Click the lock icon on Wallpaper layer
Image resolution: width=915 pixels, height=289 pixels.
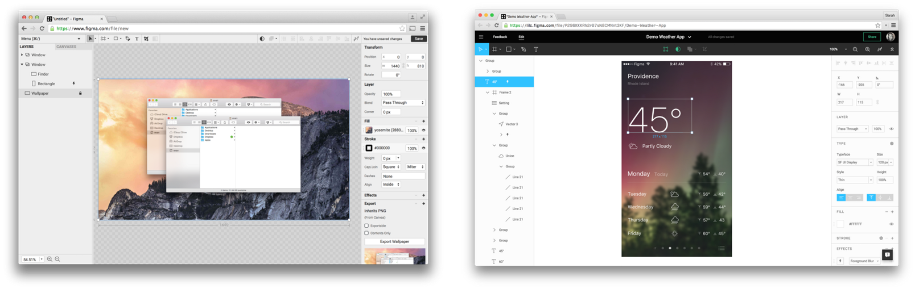point(80,93)
